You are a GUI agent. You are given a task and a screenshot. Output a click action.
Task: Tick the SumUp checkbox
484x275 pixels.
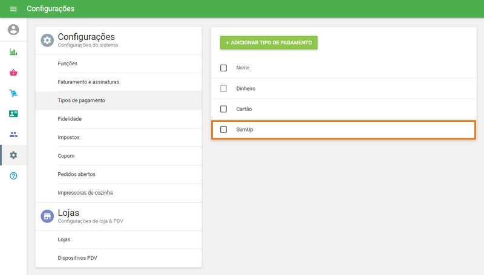(x=223, y=129)
